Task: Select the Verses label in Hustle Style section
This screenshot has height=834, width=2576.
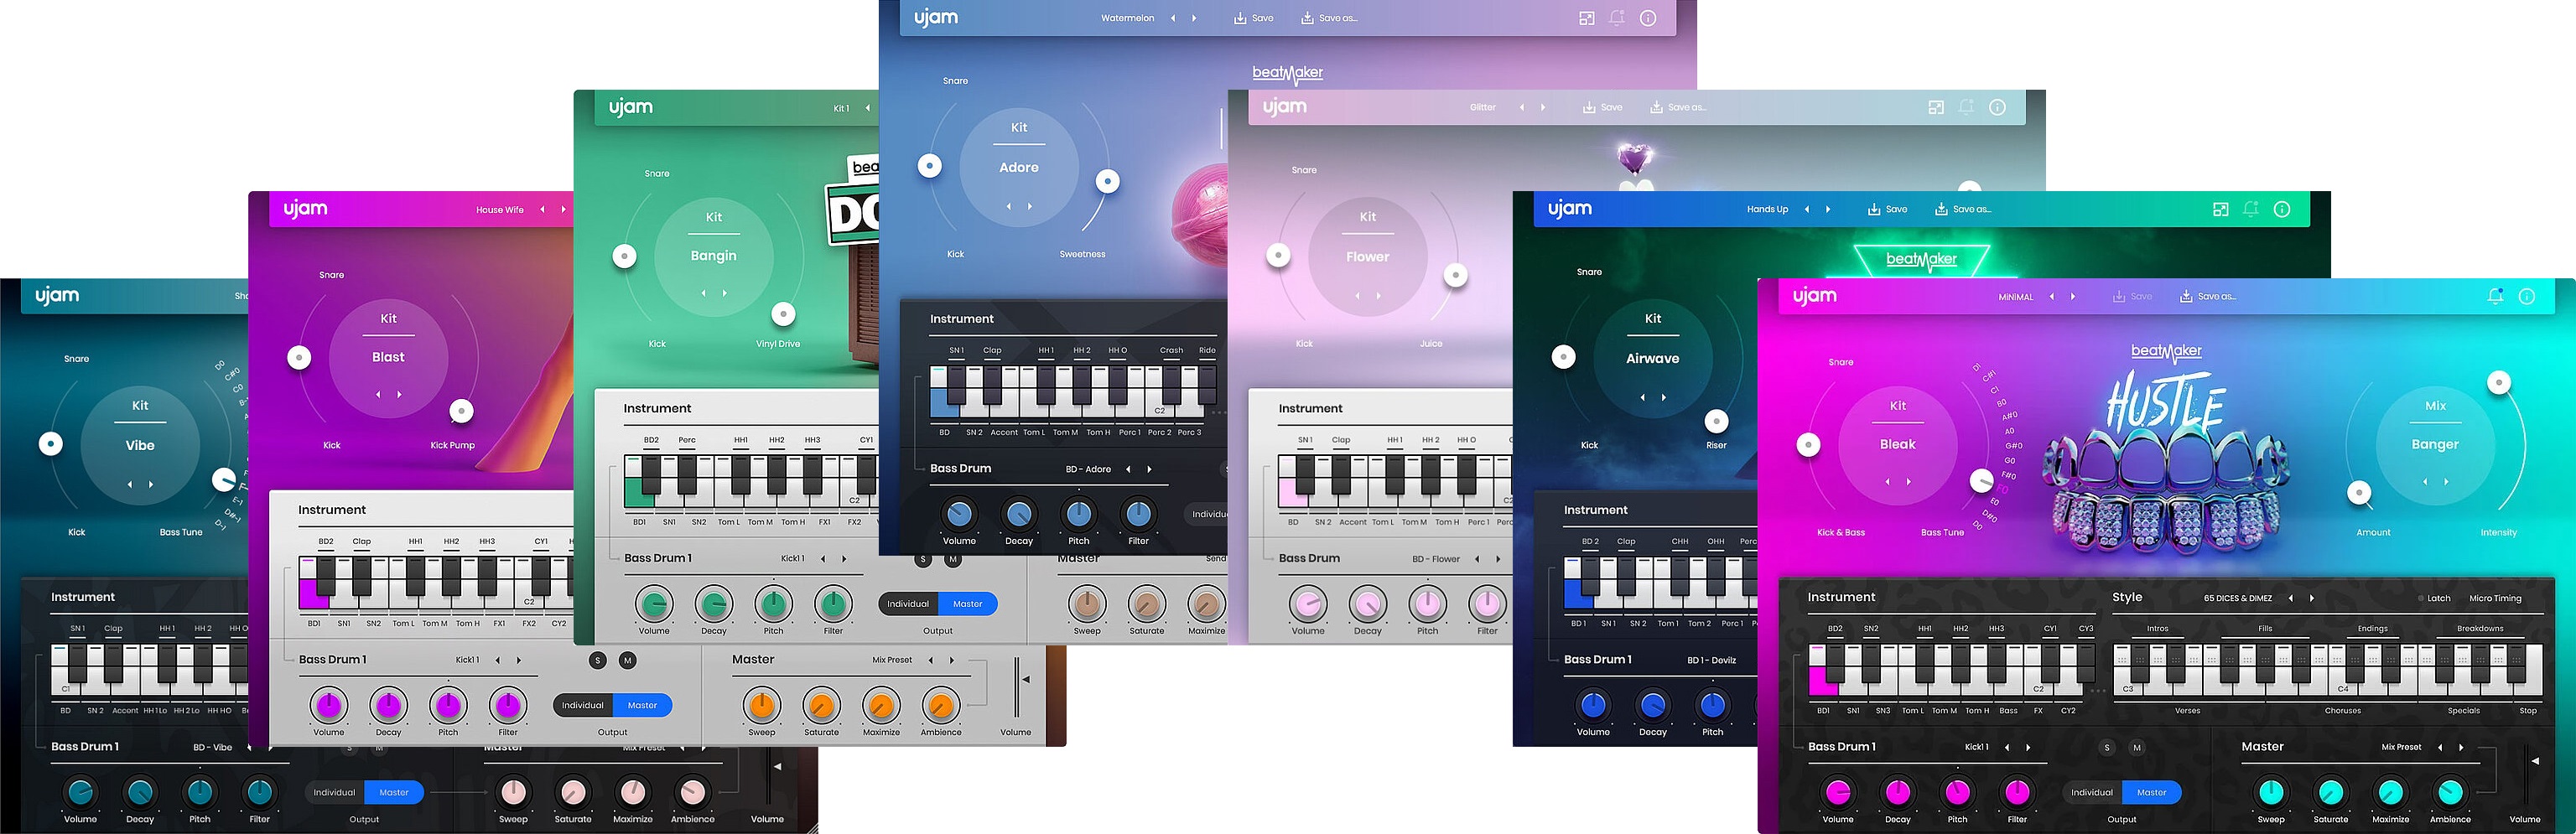Action: tap(2187, 711)
